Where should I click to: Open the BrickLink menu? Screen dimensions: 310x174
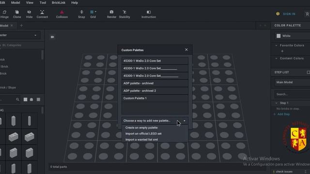tap(59, 3)
